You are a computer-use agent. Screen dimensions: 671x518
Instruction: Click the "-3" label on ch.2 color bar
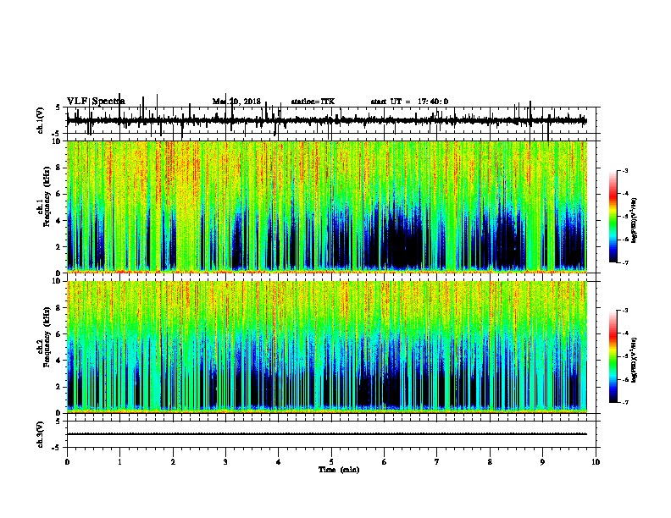click(x=624, y=311)
